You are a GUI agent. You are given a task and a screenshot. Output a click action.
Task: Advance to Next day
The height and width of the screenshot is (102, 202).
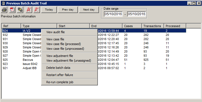[x=89, y=10]
